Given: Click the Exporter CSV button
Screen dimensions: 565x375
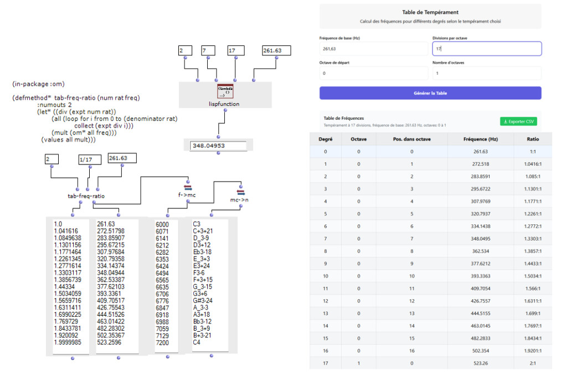Looking at the screenshot, I should (518, 121).
